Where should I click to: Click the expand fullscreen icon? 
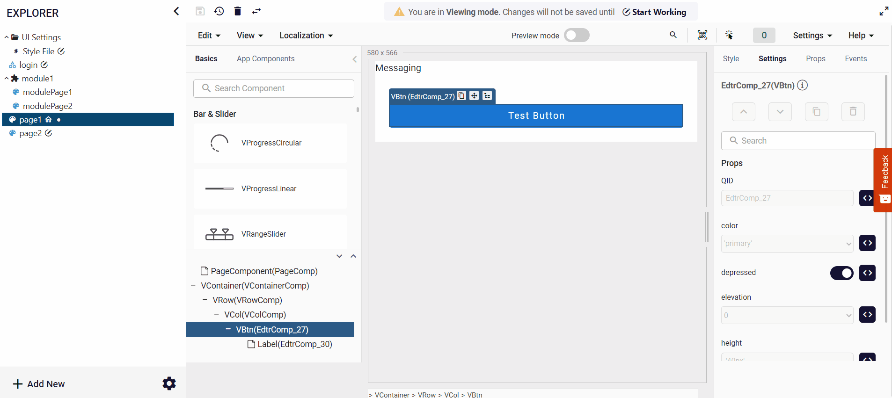coord(884,11)
